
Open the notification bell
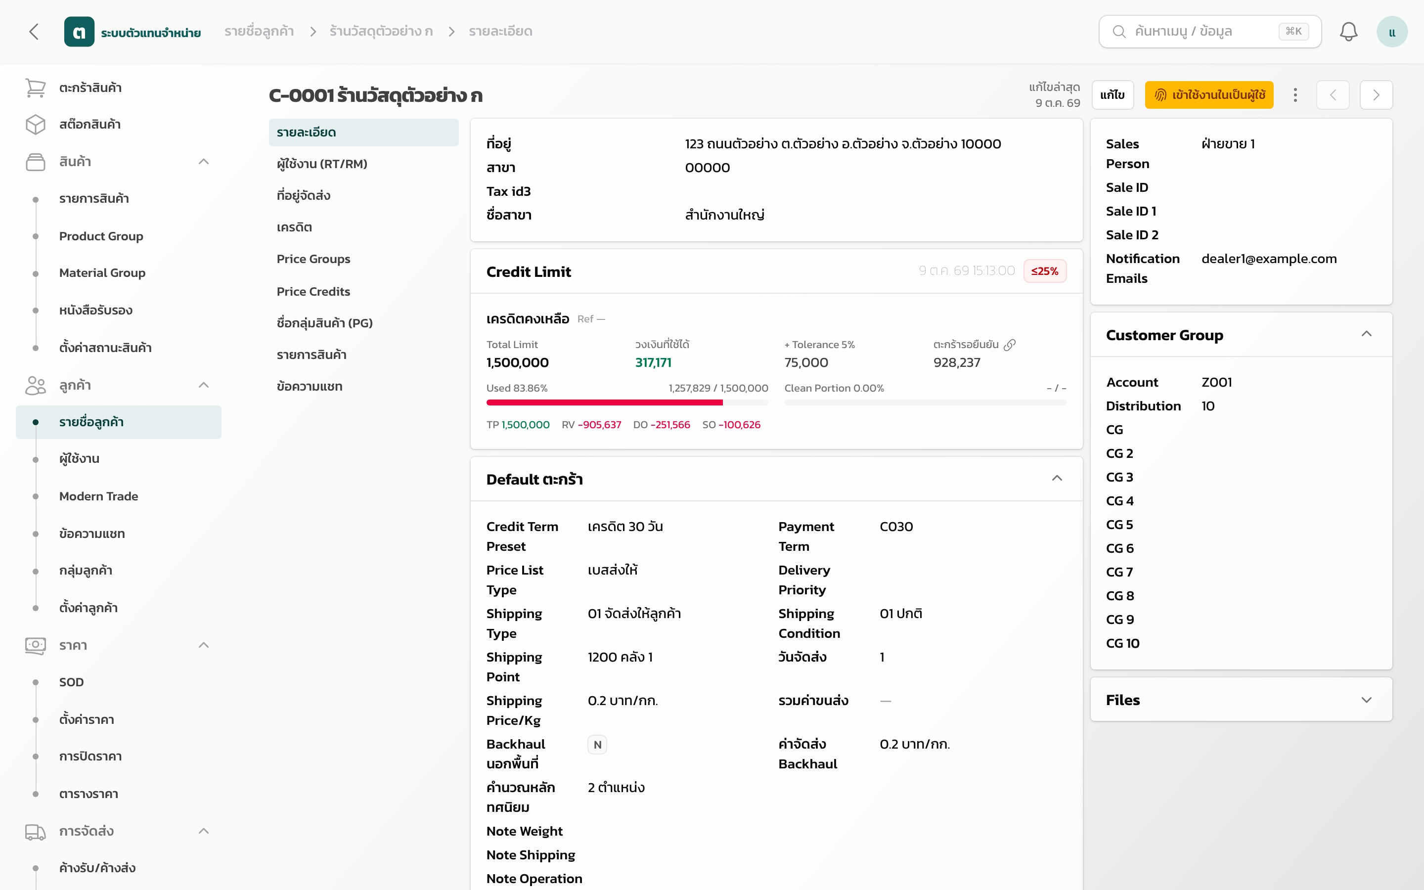click(1348, 32)
